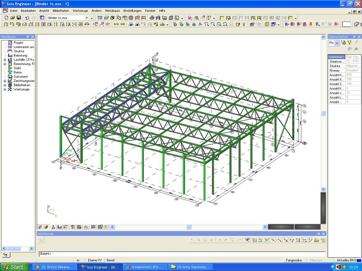Click the New project icon
The height and width of the screenshot is (271, 362).
[x=6, y=18]
